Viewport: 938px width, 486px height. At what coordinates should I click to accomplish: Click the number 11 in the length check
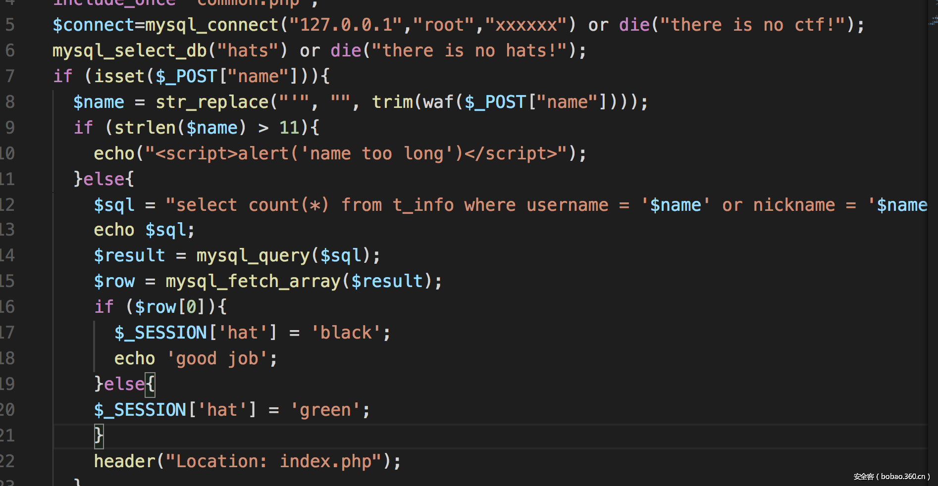tap(289, 128)
